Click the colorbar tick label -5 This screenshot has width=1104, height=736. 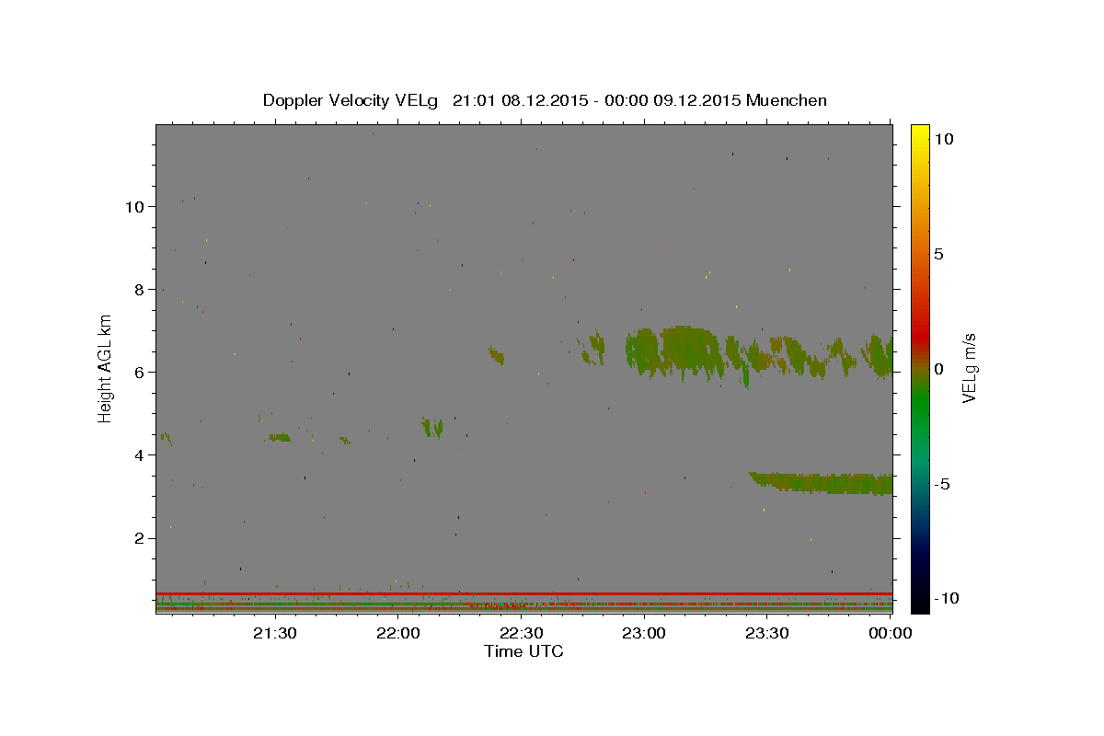[x=941, y=484]
